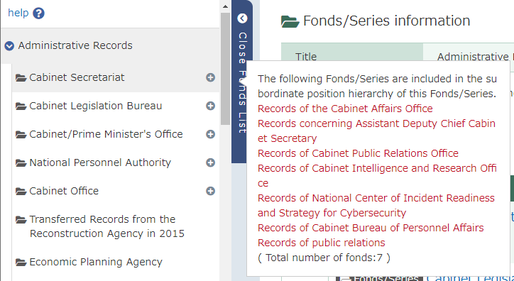The height and width of the screenshot is (281, 514).
Task: Open Records of public relations link
Action: click(x=321, y=243)
